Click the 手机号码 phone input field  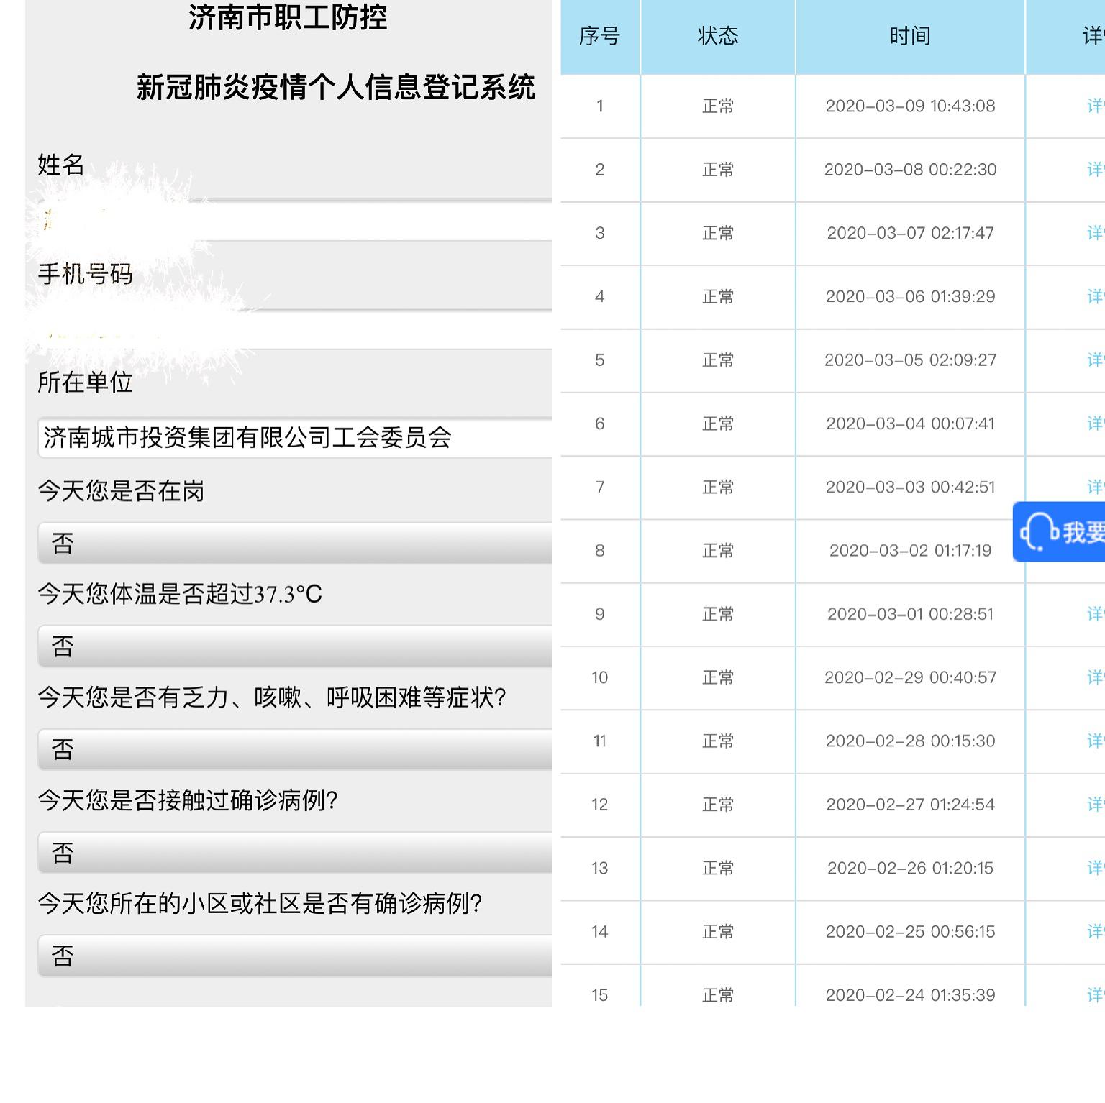[x=295, y=331]
